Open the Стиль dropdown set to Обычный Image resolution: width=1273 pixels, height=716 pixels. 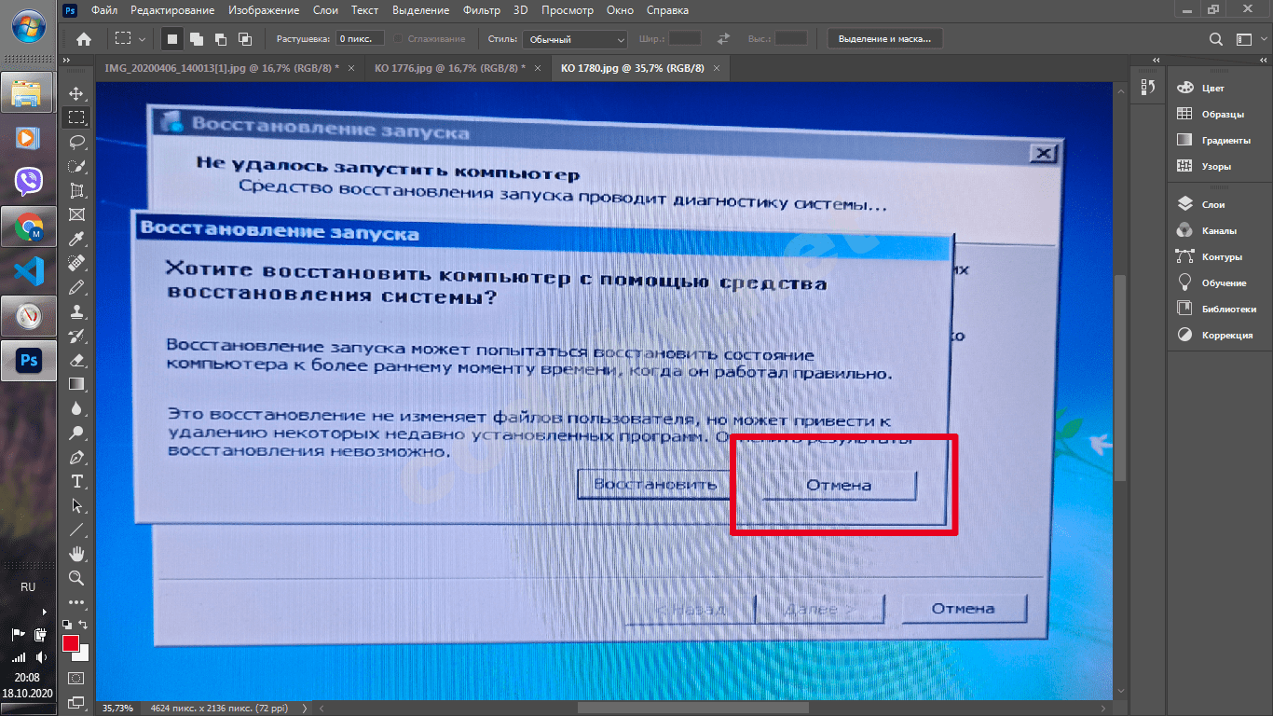click(574, 39)
